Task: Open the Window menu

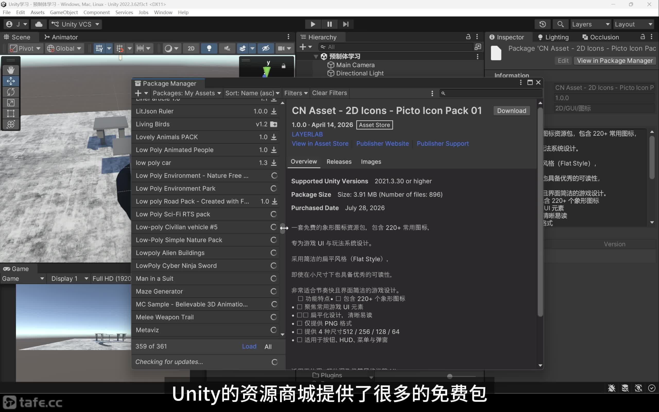Action: click(163, 12)
